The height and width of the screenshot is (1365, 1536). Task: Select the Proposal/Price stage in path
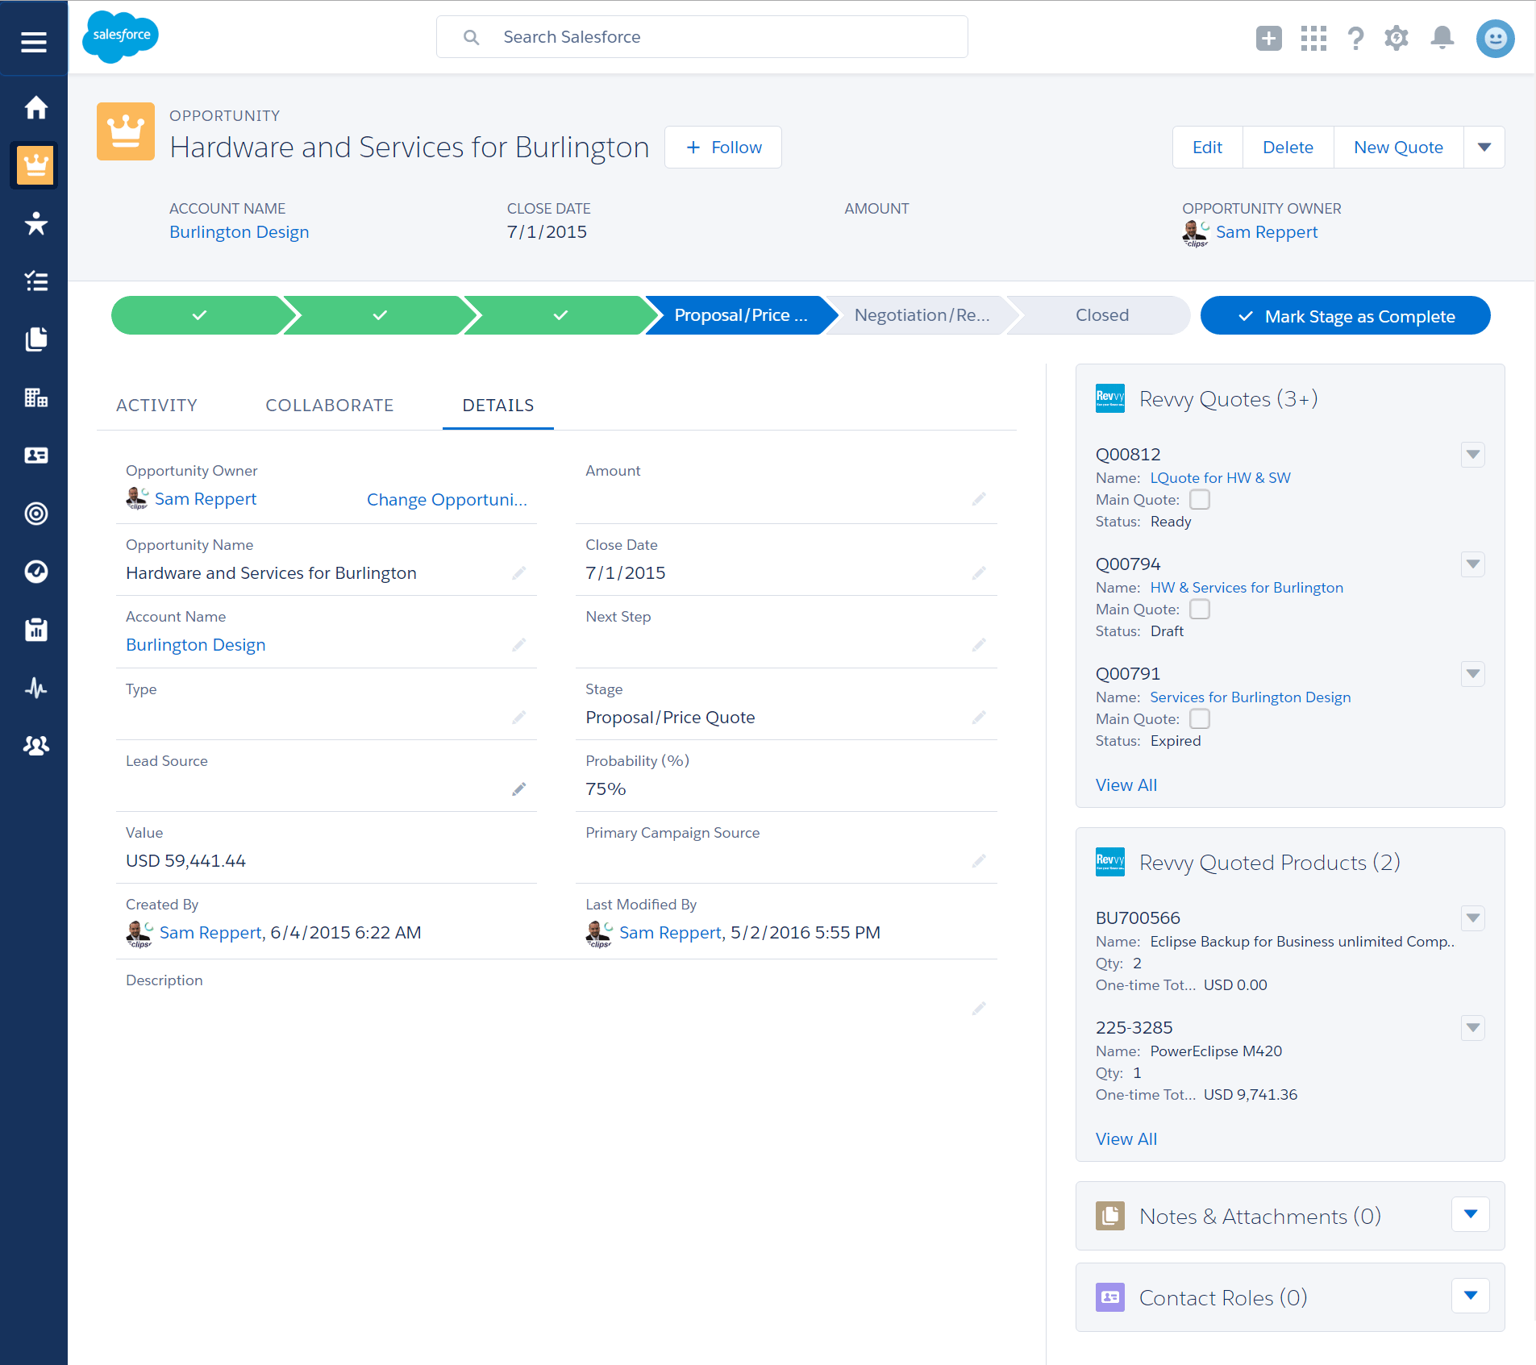(x=740, y=315)
